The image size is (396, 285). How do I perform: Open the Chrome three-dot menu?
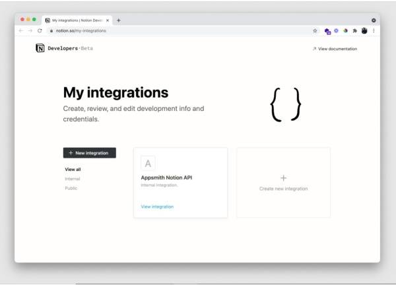tap(374, 31)
